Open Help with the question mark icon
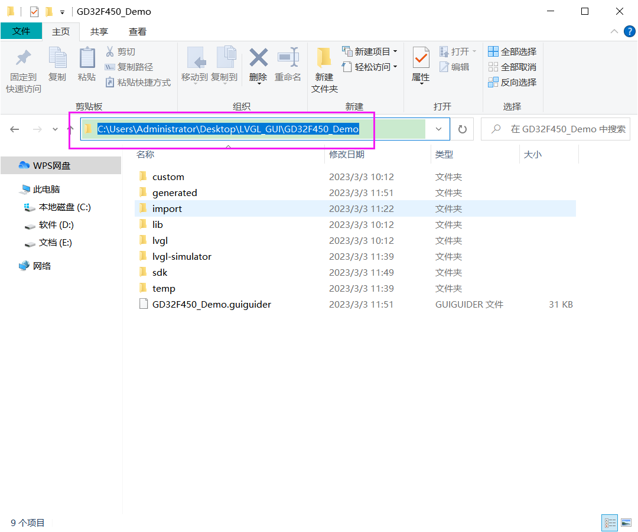The width and height of the screenshot is (638, 532). coord(630,31)
